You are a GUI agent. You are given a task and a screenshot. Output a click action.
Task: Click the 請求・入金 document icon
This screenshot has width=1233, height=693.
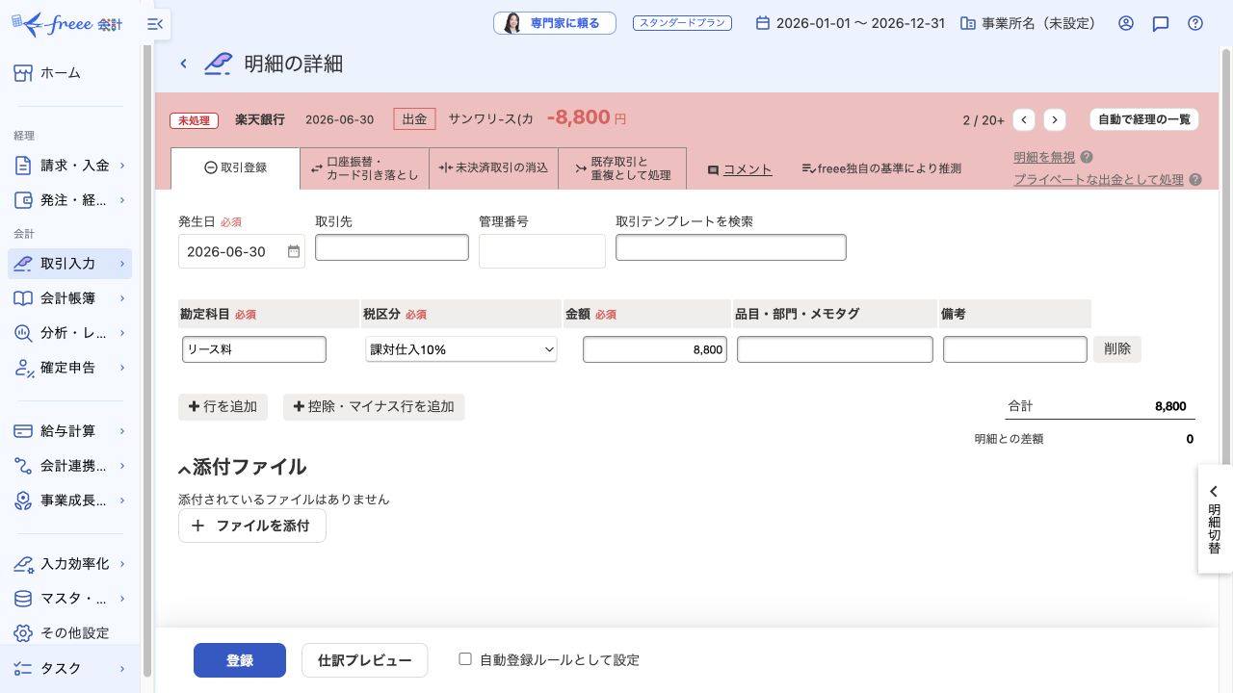click(x=23, y=166)
